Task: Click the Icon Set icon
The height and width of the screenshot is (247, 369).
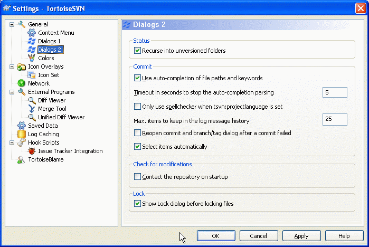Action: pos(32,75)
